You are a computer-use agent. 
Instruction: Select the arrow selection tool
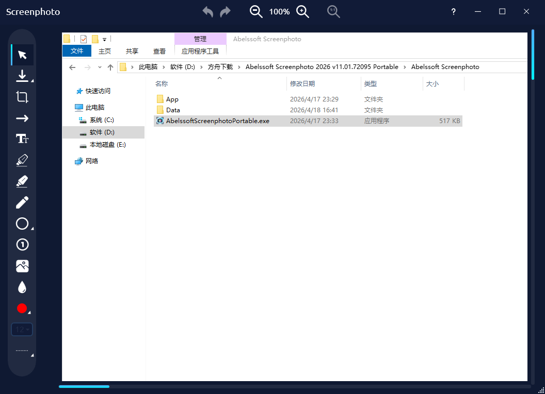click(22, 55)
